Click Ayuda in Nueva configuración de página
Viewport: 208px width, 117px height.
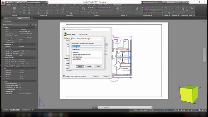(98, 66)
